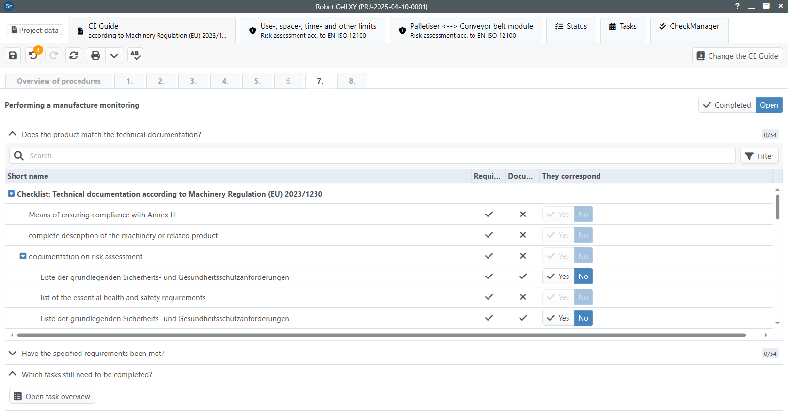
Task: Click the greyed-out redo arrow icon
Action: (x=53, y=56)
